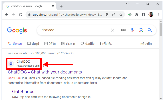The image size is (163, 101).
Task: Click the chatdoc browser tab title
Action: pyautogui.click(x=27, y=6)
